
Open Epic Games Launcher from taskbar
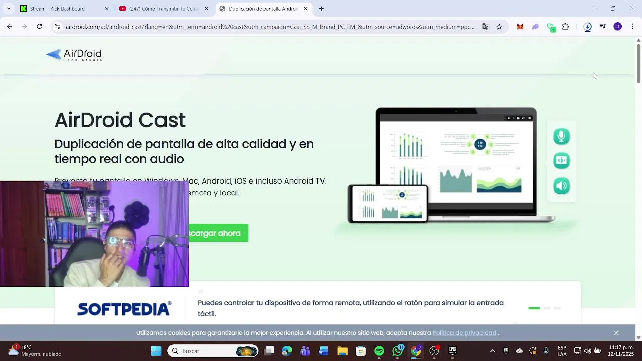coord(453,351)
